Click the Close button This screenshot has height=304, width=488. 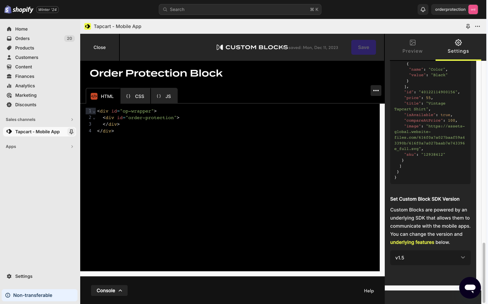pos(99,47)
